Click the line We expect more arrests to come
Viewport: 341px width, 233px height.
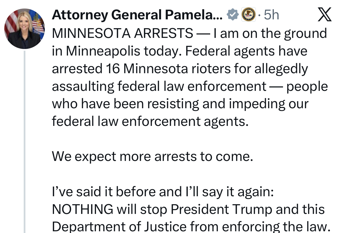pyautogui.click(x=152, y=157)
